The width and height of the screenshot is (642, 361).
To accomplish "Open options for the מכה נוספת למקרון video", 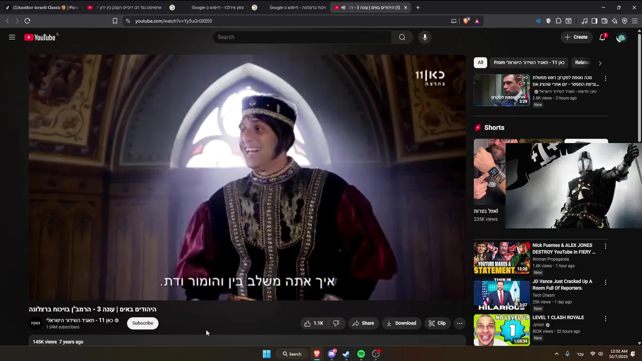I will pos(605,79).
